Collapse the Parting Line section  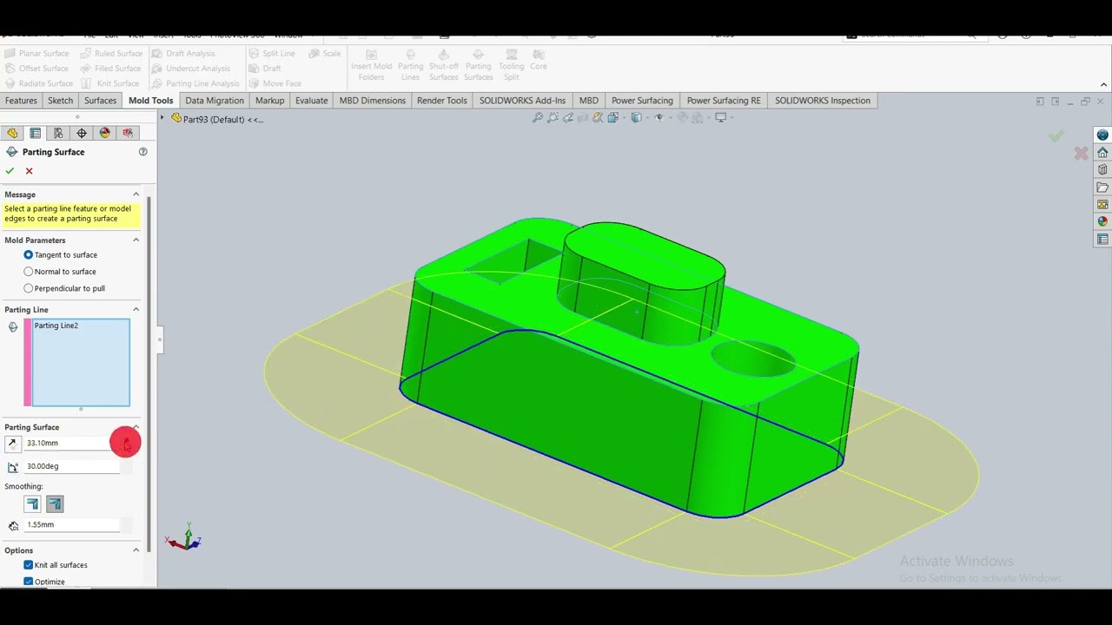(136, 310)
